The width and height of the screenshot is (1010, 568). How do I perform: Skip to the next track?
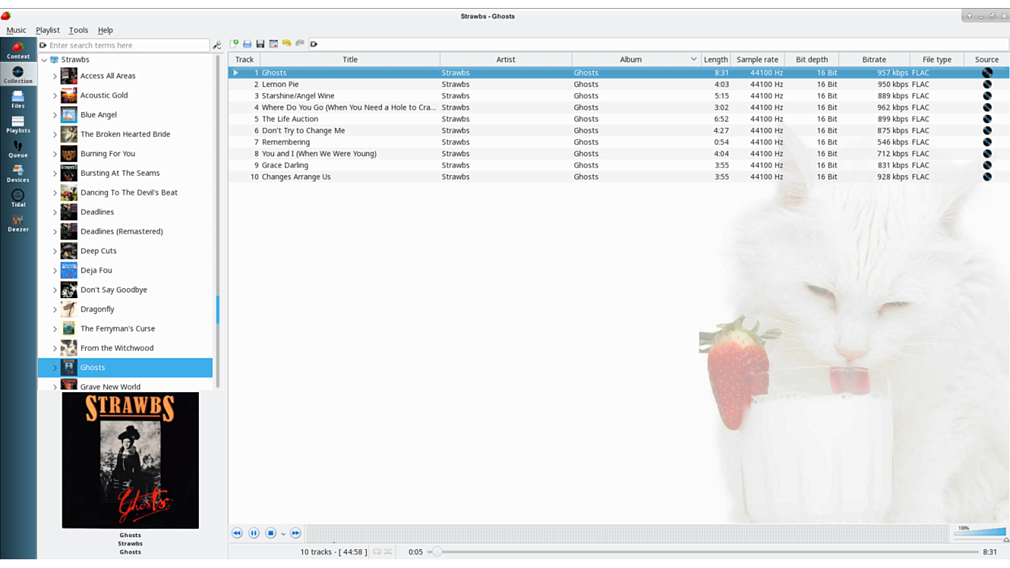pos(295,533)
